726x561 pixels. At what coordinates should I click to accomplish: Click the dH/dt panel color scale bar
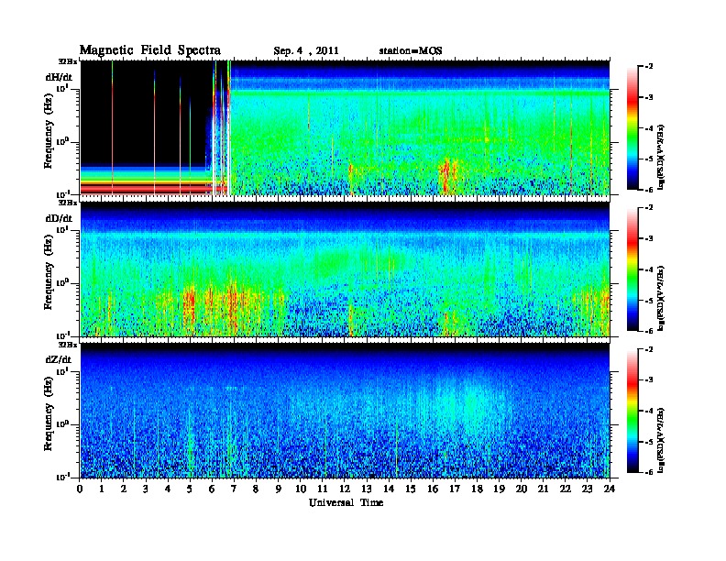(632, 128)
